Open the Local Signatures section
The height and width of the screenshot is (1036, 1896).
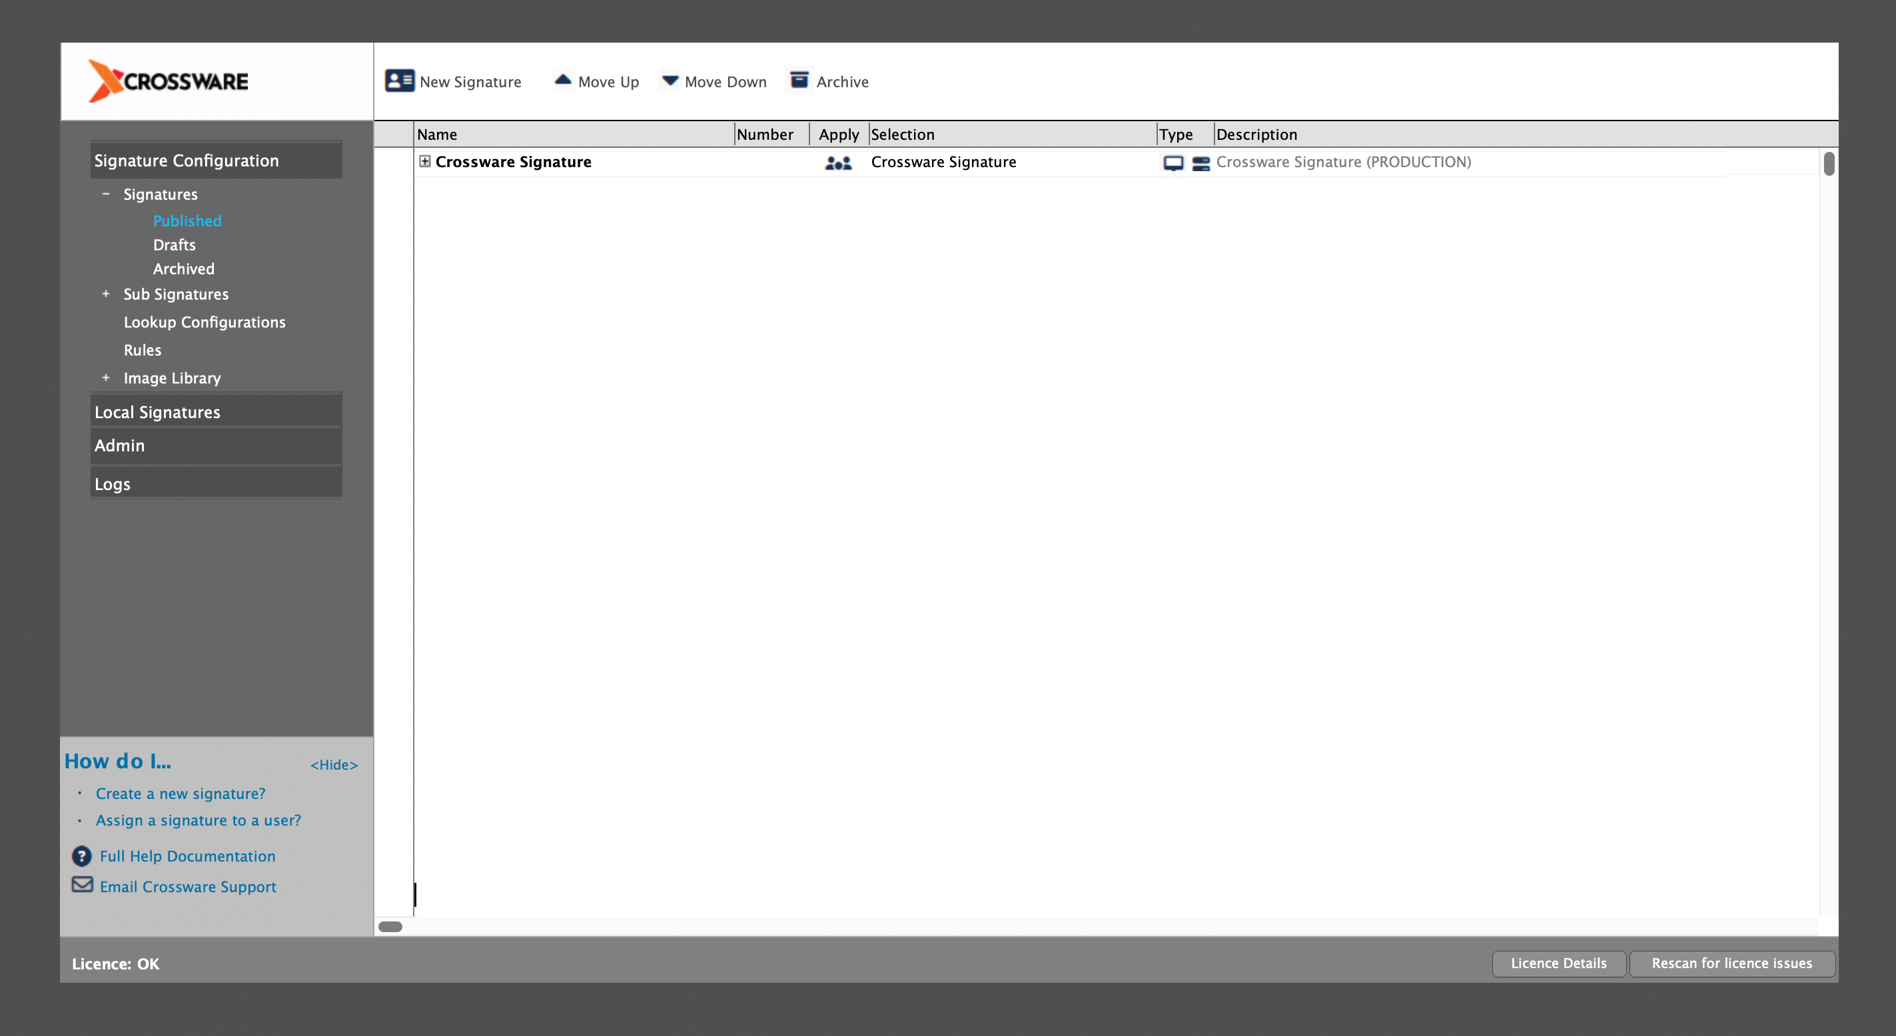click(217, 412)
